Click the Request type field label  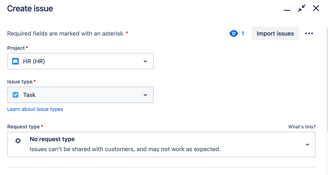23,127
